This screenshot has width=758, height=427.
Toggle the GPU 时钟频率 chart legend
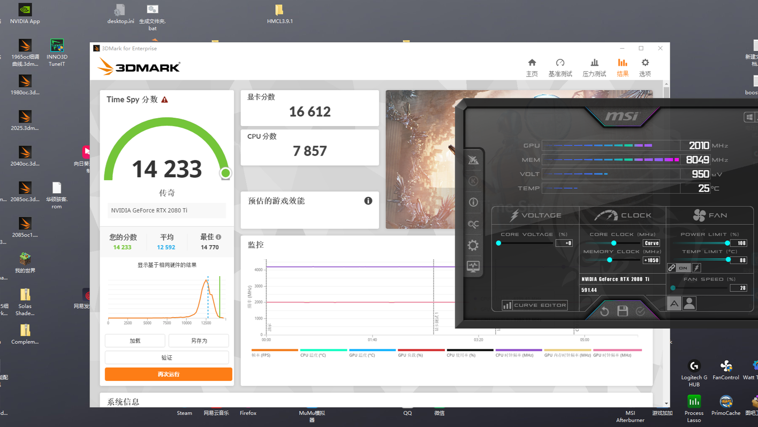[617, 353]
